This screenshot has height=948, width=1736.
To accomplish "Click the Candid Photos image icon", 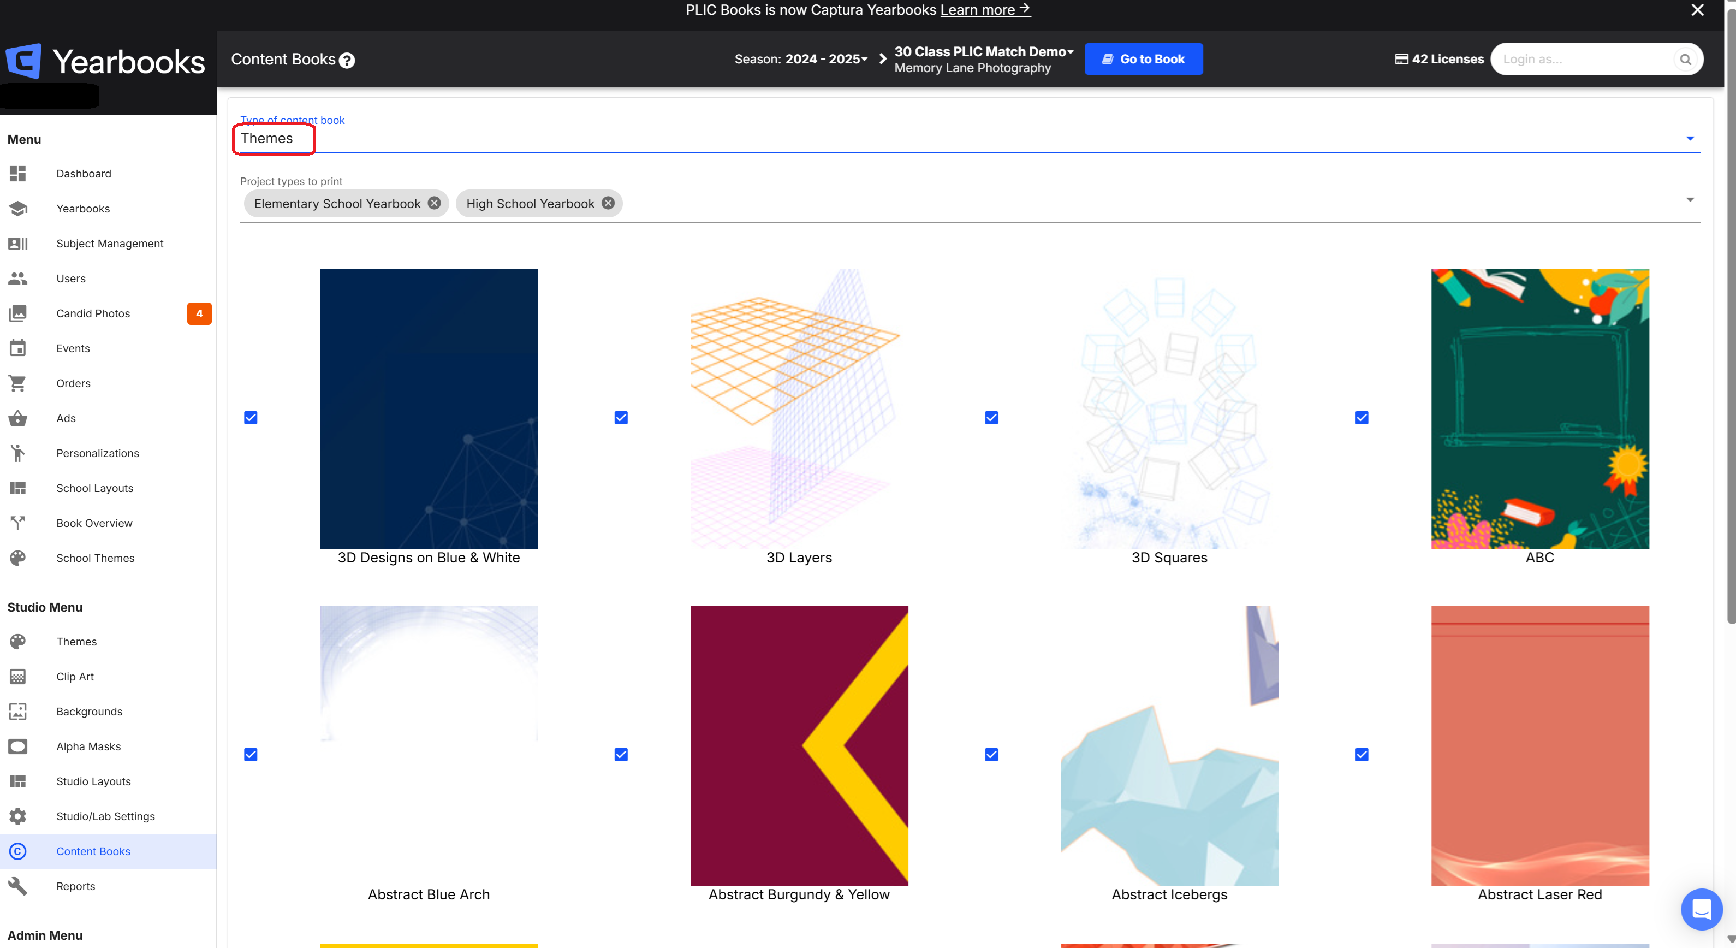I will [x=18, y=313].
